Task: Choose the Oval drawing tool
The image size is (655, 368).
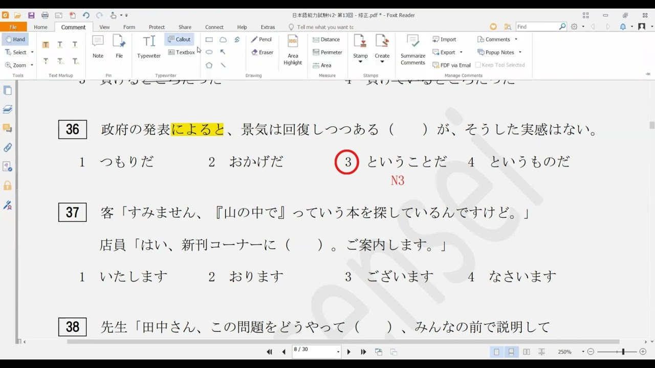Action: click(209, 52)
